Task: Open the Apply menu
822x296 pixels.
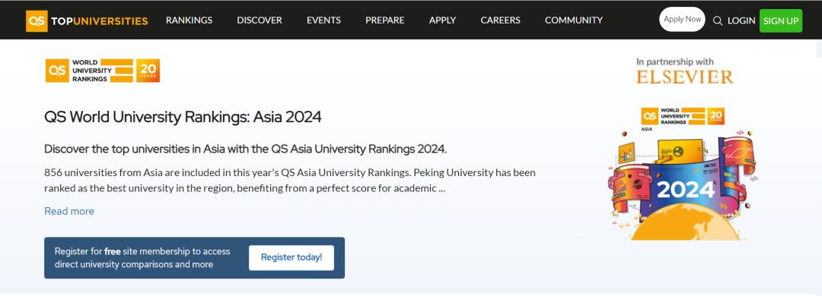Action: 442,20
